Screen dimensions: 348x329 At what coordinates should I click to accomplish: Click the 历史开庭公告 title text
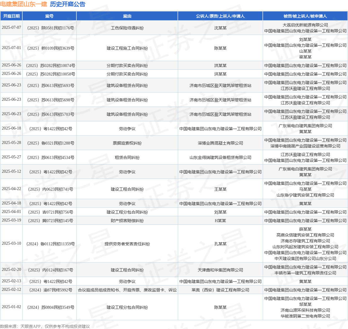coord(68,4)
